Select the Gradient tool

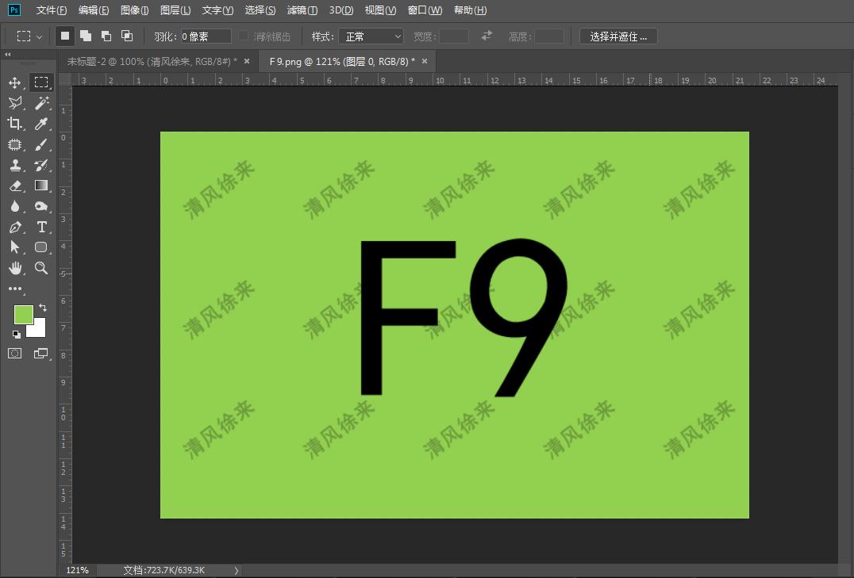pyautogui.click(x=41, y=186)
